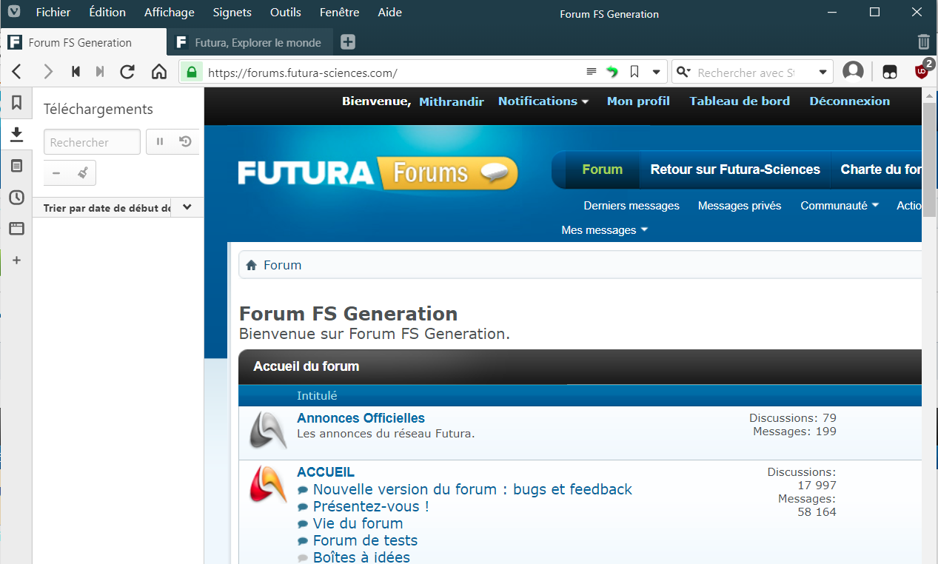The image size is (938, 564).
Task: Click the home icon in breadcrumb
Action: (x=251, y=266)
